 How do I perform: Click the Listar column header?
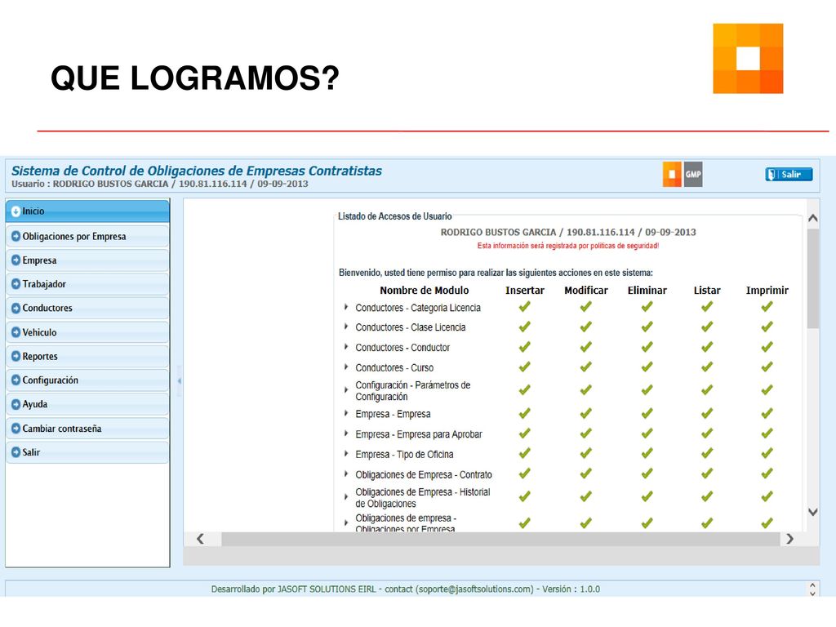tap(707, 290)
